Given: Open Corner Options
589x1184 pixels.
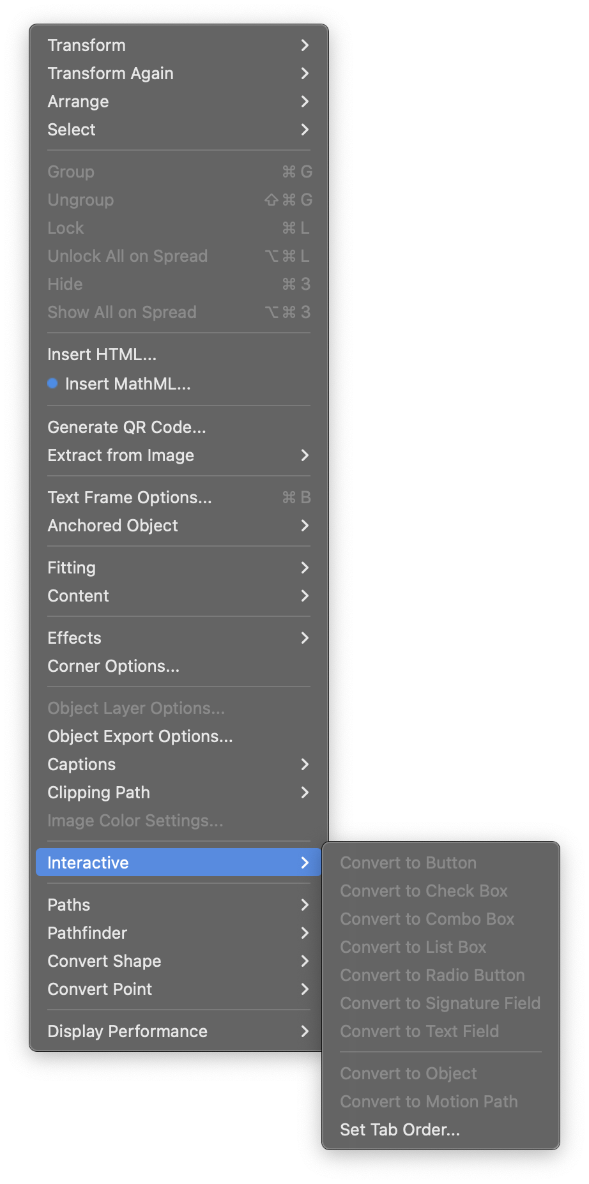Looking at the screenshot, I should (x=114, y=665).
